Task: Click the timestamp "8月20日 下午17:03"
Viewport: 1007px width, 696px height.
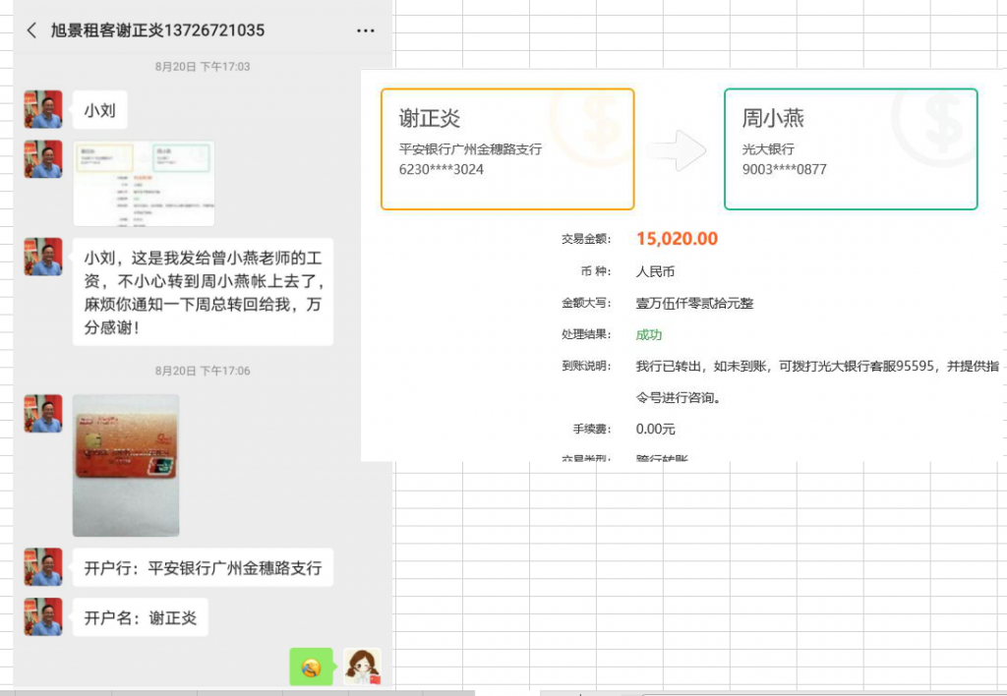Action: (203, 67)
